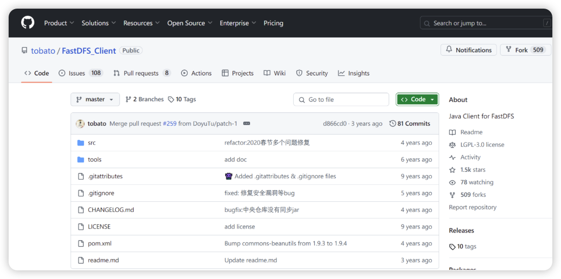Open the src folder icon

coord(81,143)
